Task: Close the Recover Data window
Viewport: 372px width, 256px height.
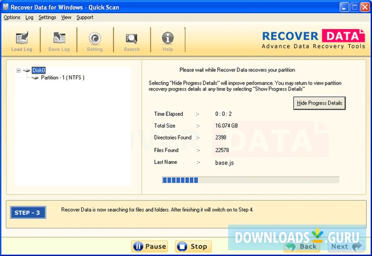Action: [365, 7]
